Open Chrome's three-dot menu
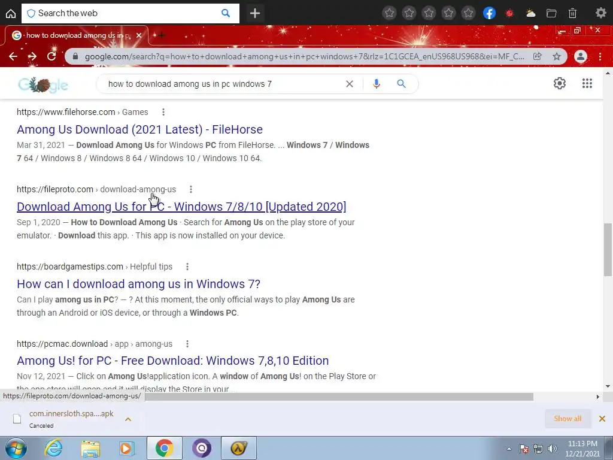The image size is (613, 460). [600, 56]
